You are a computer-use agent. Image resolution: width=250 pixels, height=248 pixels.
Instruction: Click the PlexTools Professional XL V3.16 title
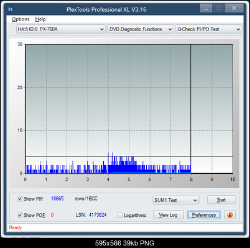click(x=106, y=9)
